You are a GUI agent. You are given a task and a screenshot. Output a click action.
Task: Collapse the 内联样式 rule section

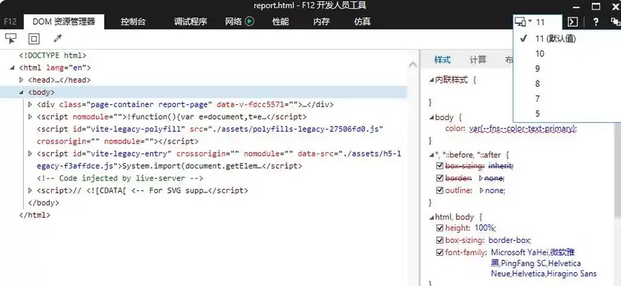coord(431,80)
